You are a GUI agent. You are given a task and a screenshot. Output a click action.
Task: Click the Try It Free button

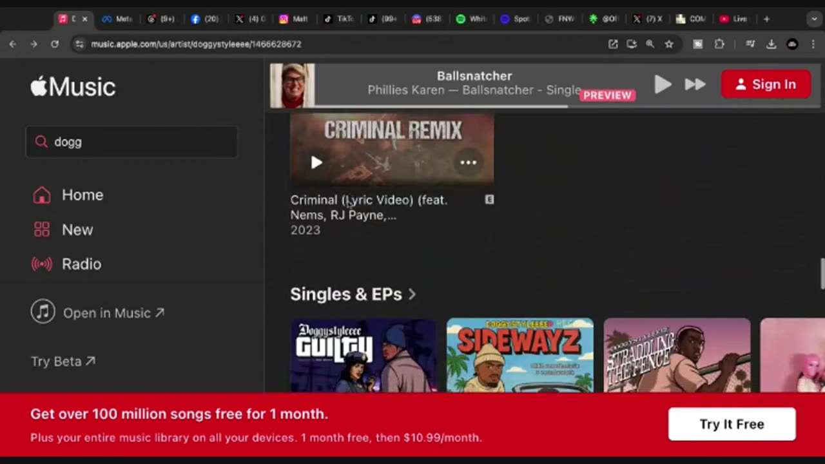732,424
